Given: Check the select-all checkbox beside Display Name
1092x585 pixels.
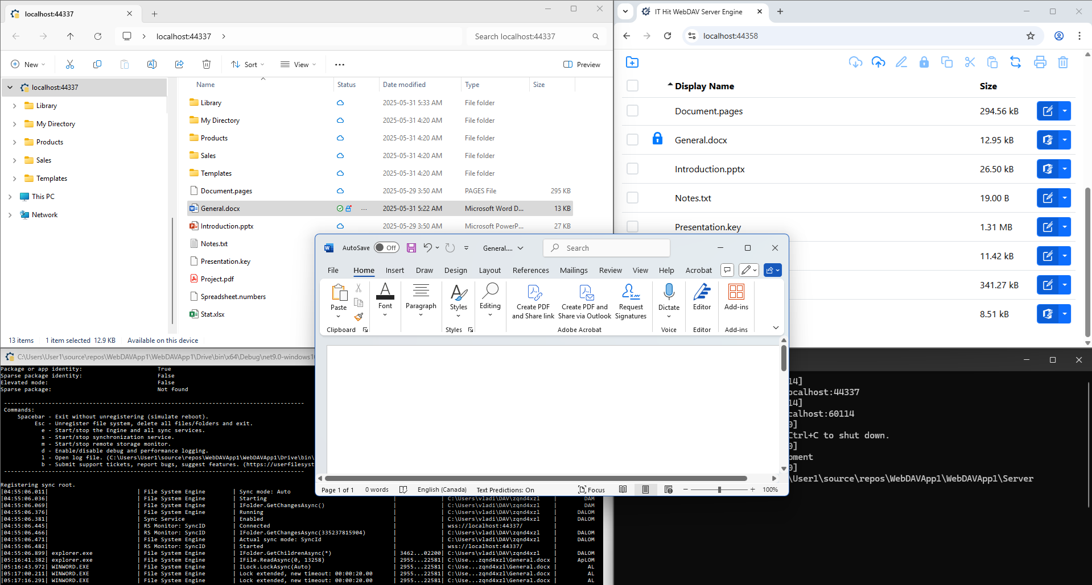Looking at the screenshot, I should coord(632,86).
